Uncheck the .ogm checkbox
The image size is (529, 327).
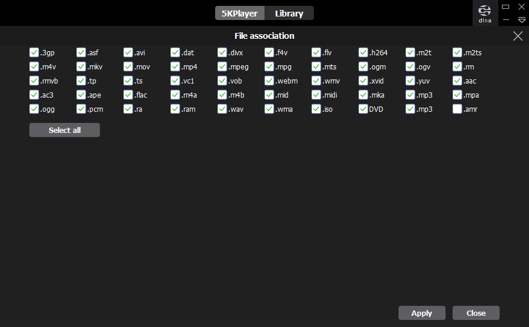point(363,66)
